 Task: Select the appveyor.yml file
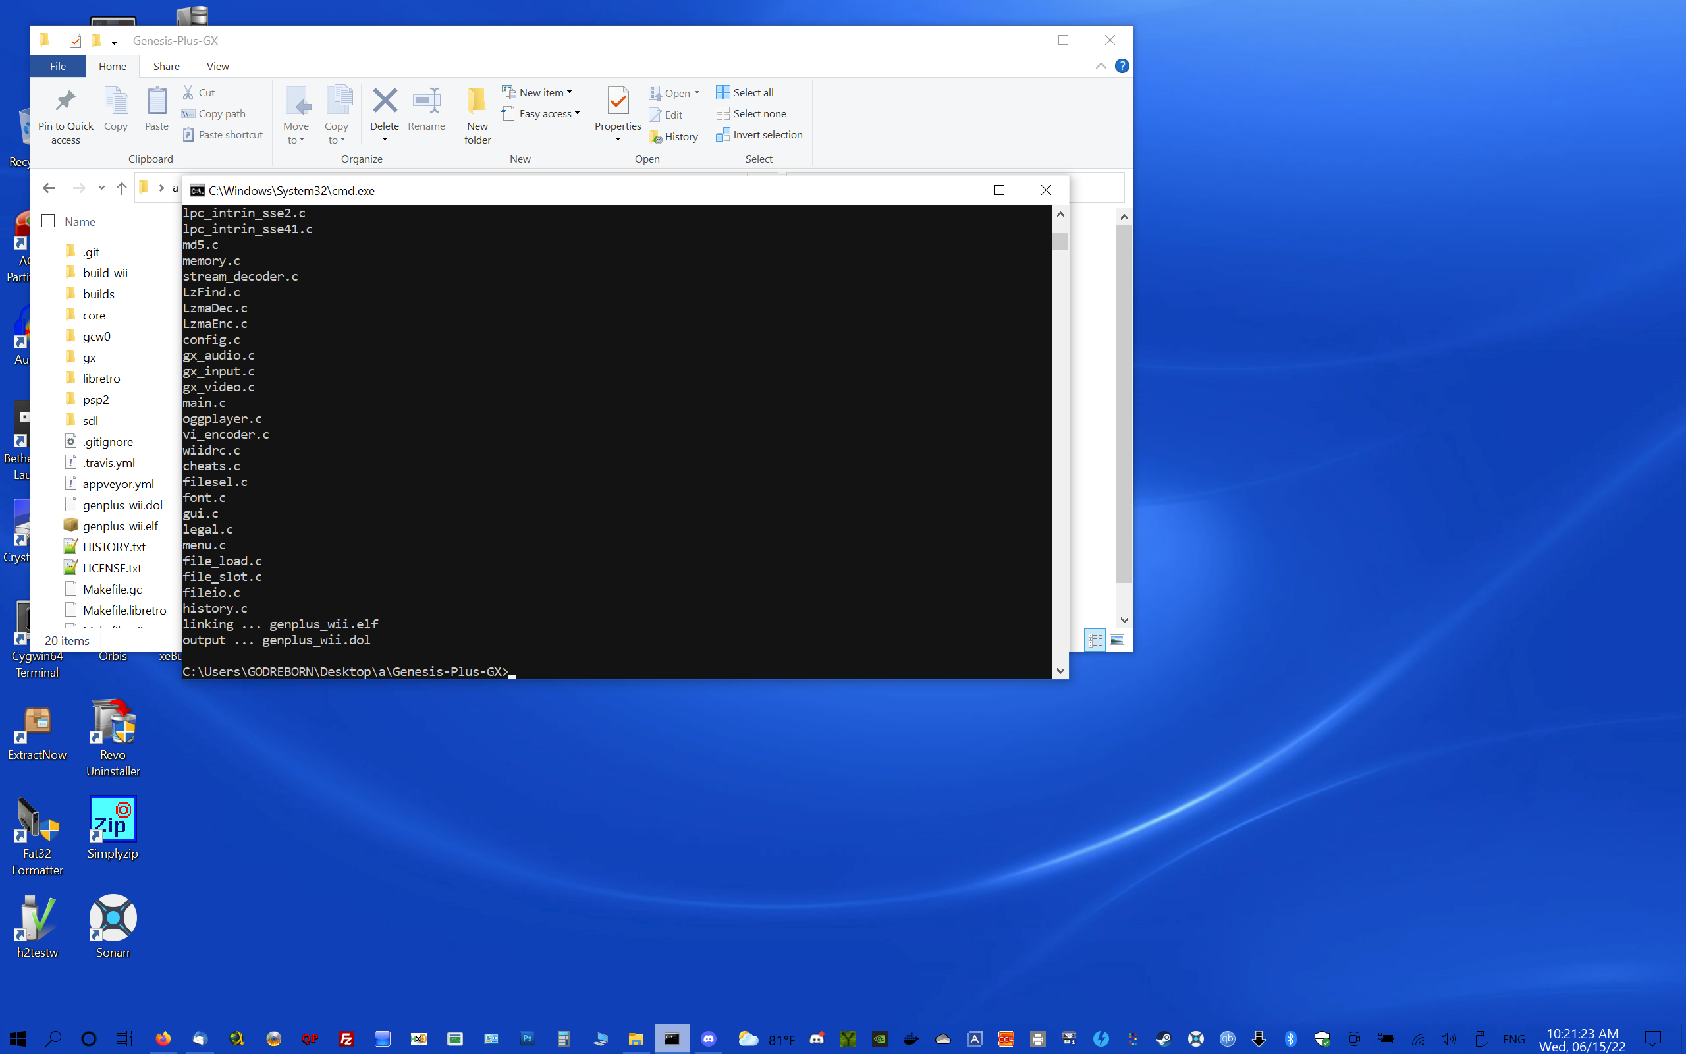coord(119,484)
